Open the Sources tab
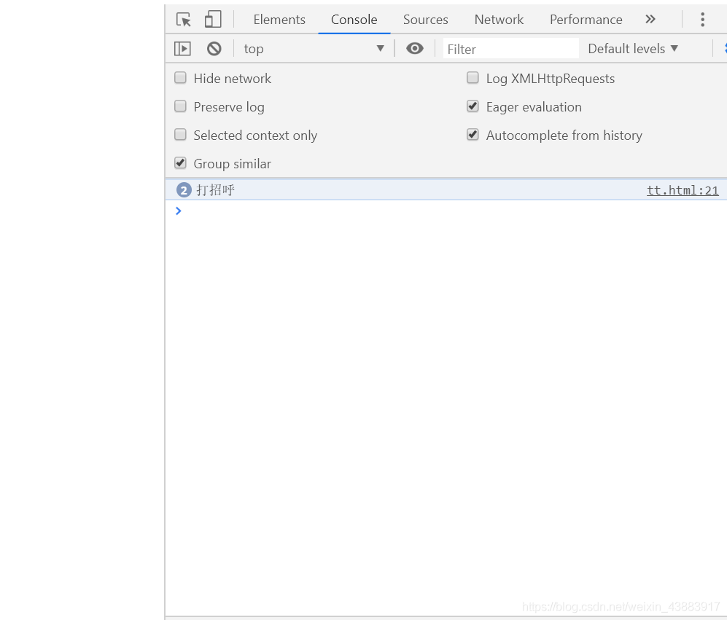The image size is (727, 620). (426, 20)
